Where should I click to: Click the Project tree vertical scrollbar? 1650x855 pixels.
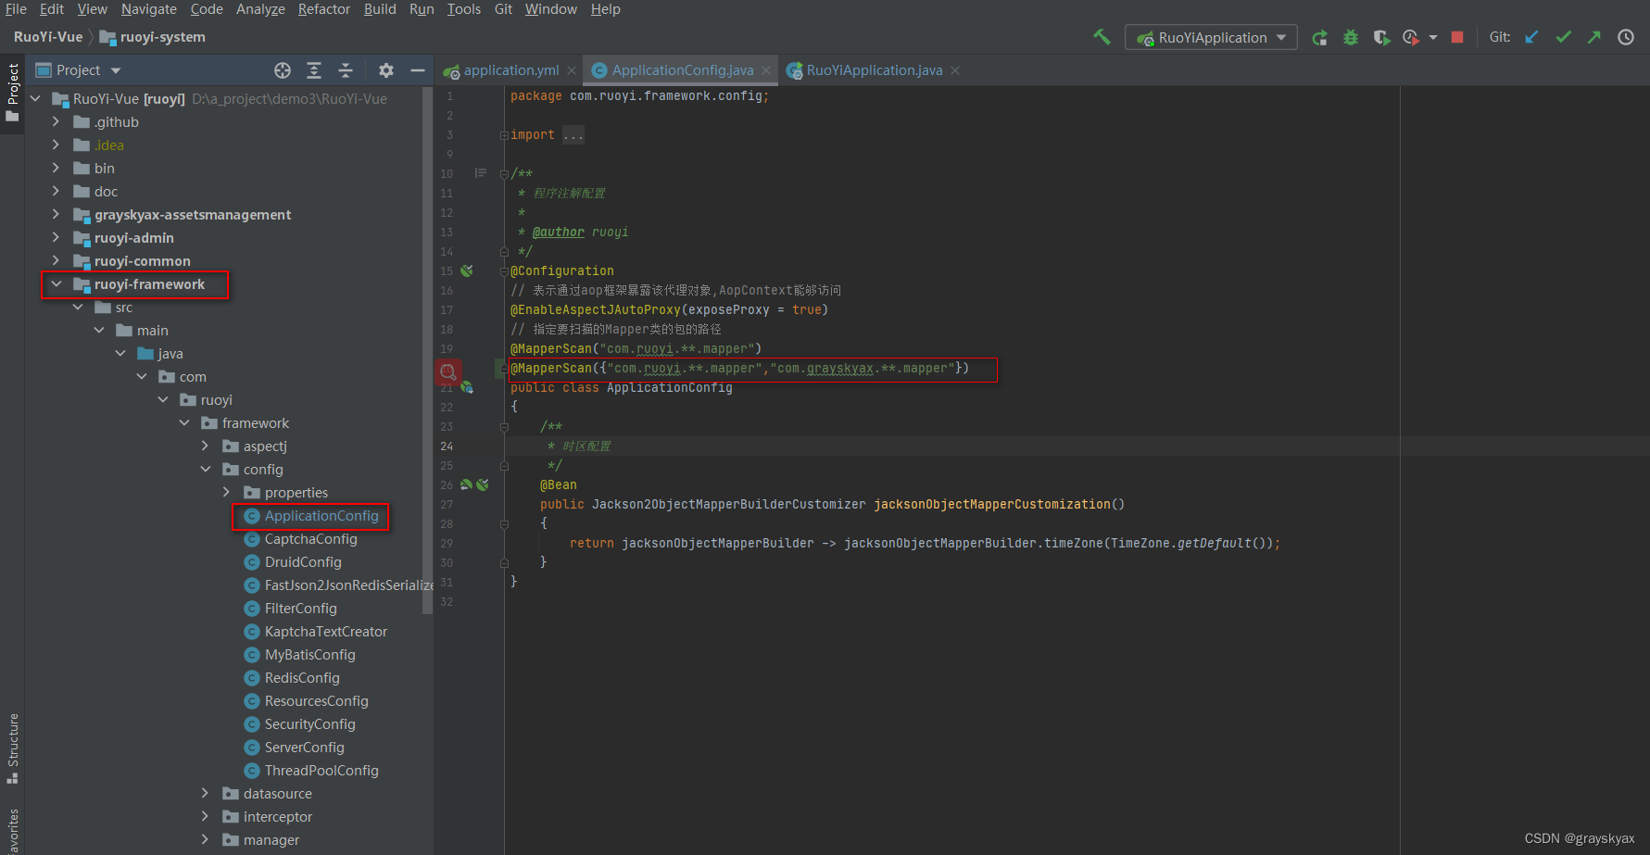pos(427,350)
